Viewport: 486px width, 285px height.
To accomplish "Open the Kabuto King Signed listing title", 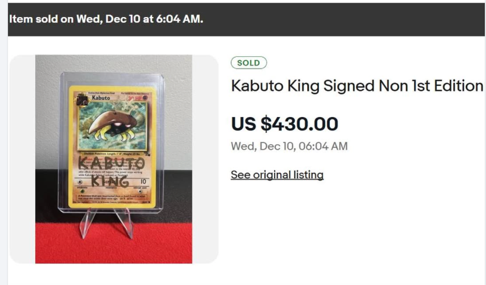I will click(x=357, y=86).
